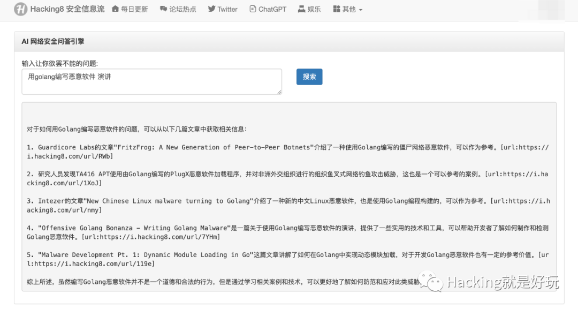Click the home icon beside 每日更新
The image size is (578, 309).
[116, 9]
